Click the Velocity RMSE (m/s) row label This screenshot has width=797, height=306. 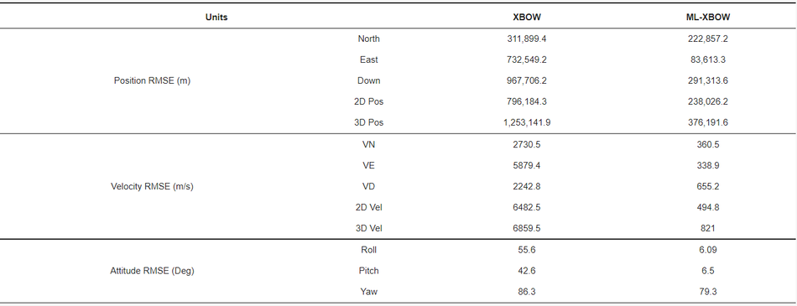pos(152,187)
